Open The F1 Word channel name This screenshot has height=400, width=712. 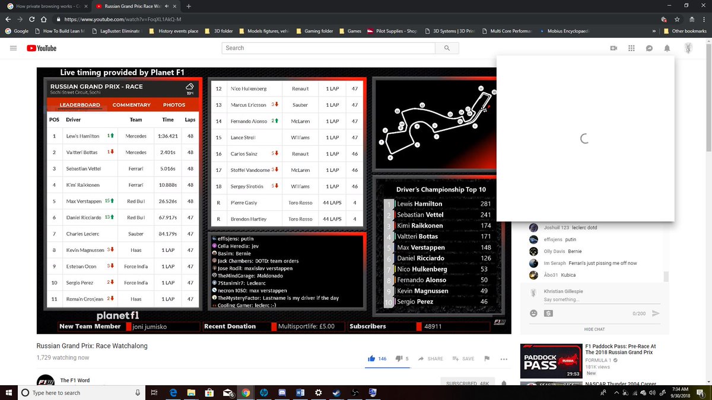tap(75, 380)
